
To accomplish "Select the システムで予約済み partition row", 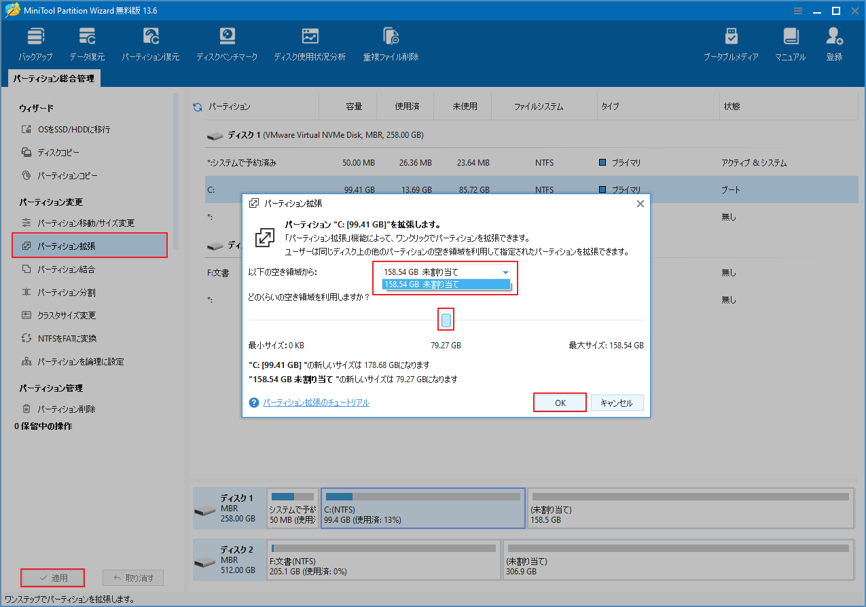I will 532,163.
